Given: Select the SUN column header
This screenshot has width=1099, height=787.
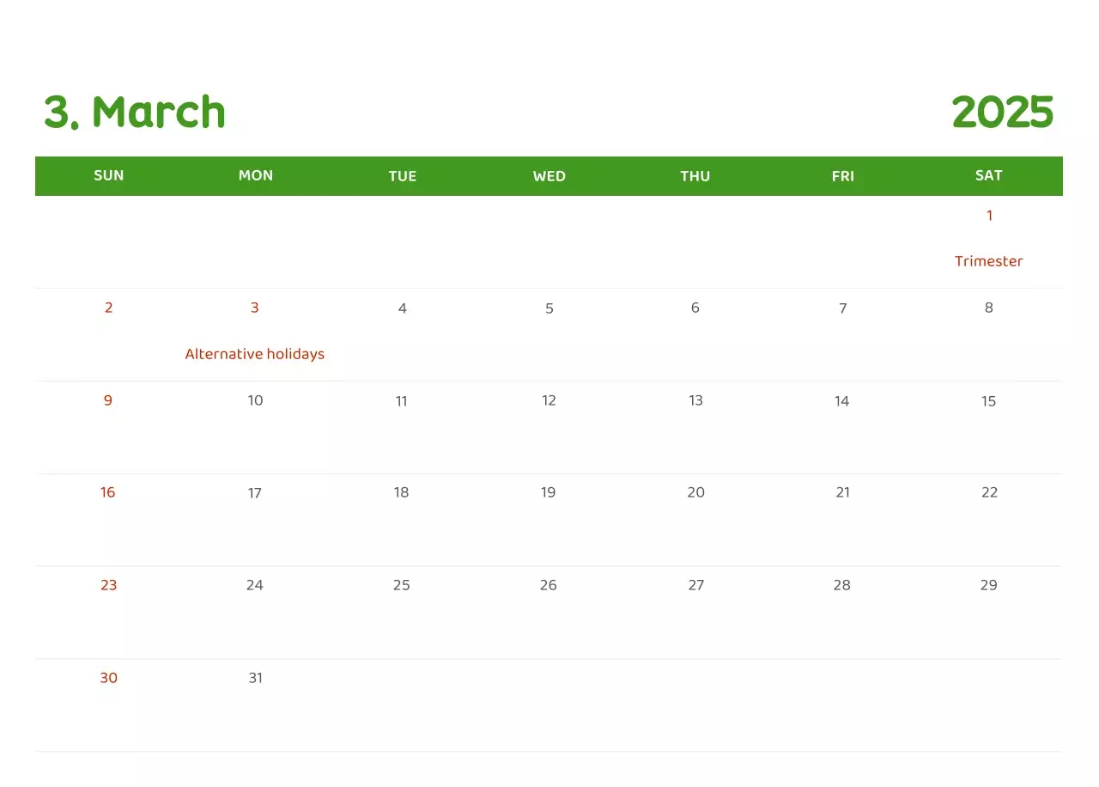Looking at the screenshot, I should (x=109, y=175).
